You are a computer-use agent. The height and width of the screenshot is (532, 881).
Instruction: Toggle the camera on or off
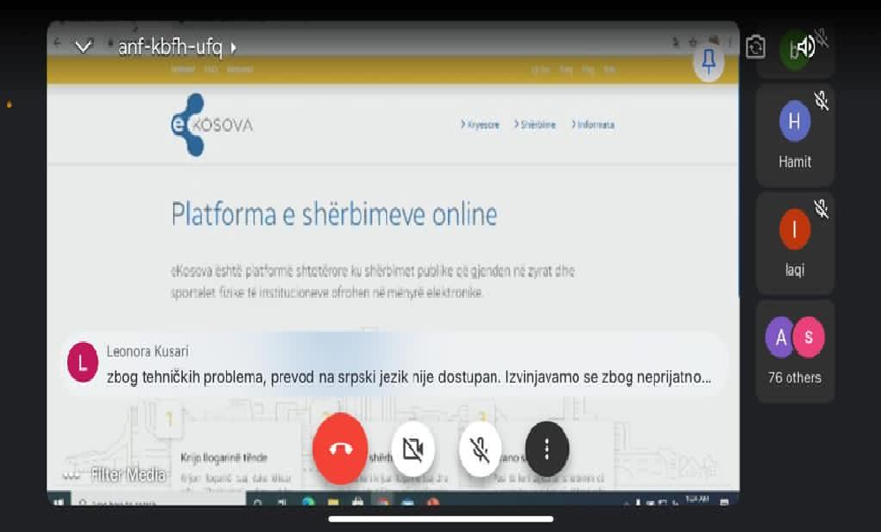(x=412, y=449)
